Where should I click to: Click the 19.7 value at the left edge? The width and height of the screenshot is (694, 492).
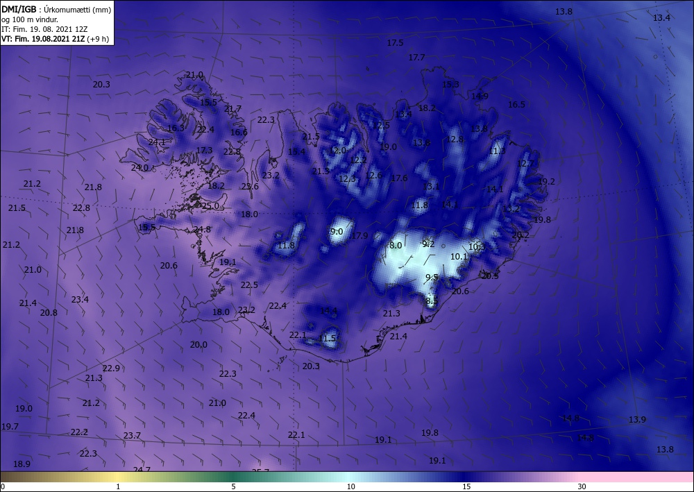(10, 427)
